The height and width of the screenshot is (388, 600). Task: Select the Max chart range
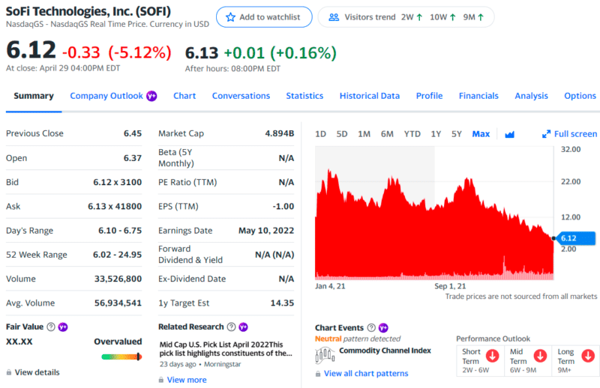[x=481, y=134]
